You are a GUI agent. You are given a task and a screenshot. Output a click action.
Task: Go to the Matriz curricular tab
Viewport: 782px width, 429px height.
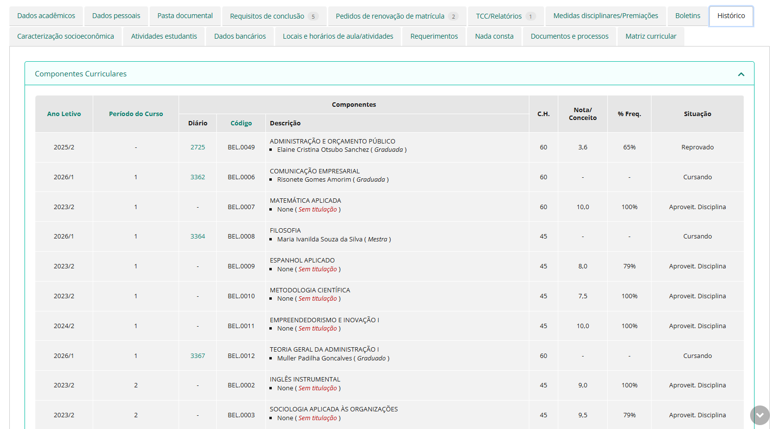(x=651, y=37)
